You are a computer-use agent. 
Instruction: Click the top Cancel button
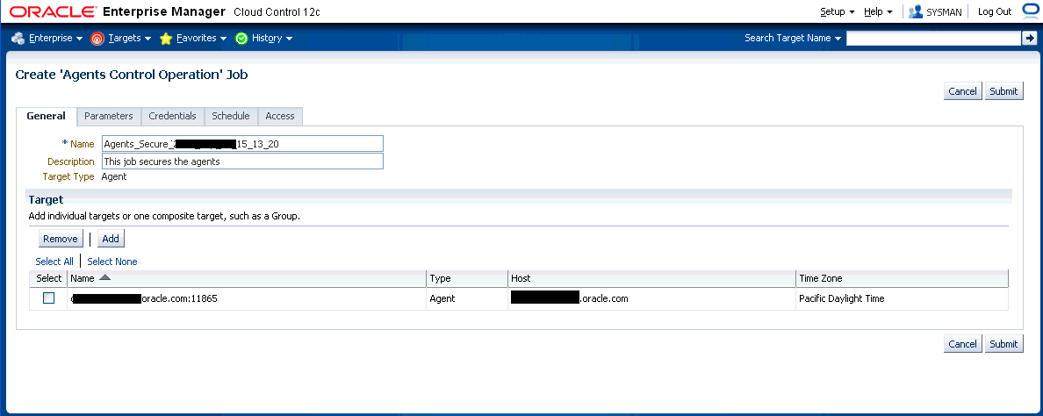point(962,91)
